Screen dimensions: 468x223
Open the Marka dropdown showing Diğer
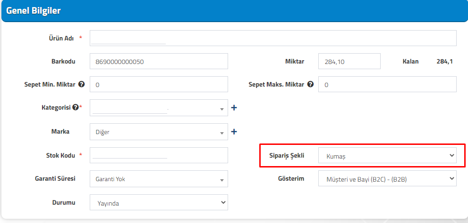(x=159, y=132)
